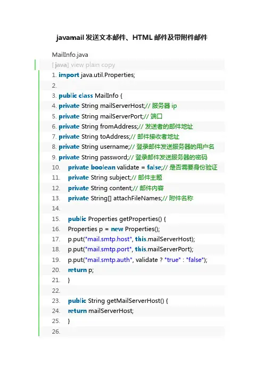Click the "mail.smtp.auth" string literal
The width and height of the screenshot is (264, 373).
coord(109,260)
